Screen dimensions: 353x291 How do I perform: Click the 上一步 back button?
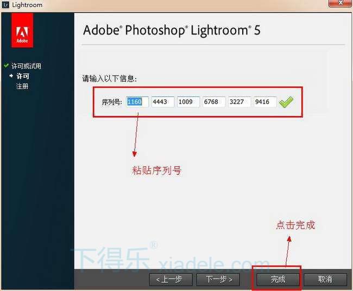(171, 280)
